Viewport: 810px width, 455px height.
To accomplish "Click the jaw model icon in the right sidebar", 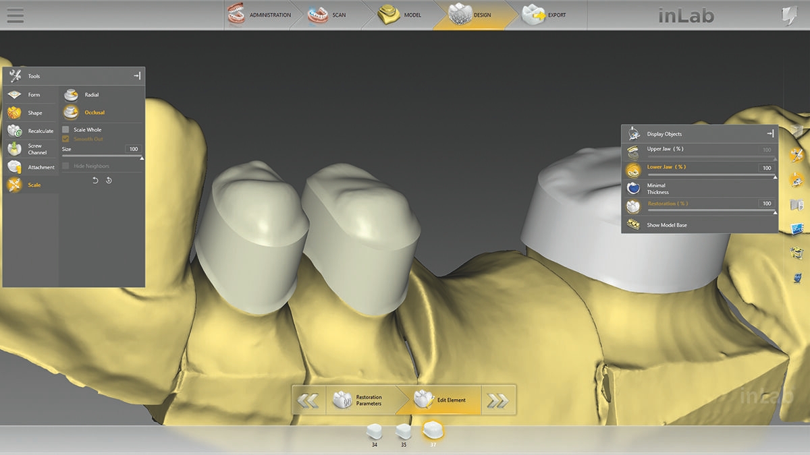I will (x=797, y=253).
